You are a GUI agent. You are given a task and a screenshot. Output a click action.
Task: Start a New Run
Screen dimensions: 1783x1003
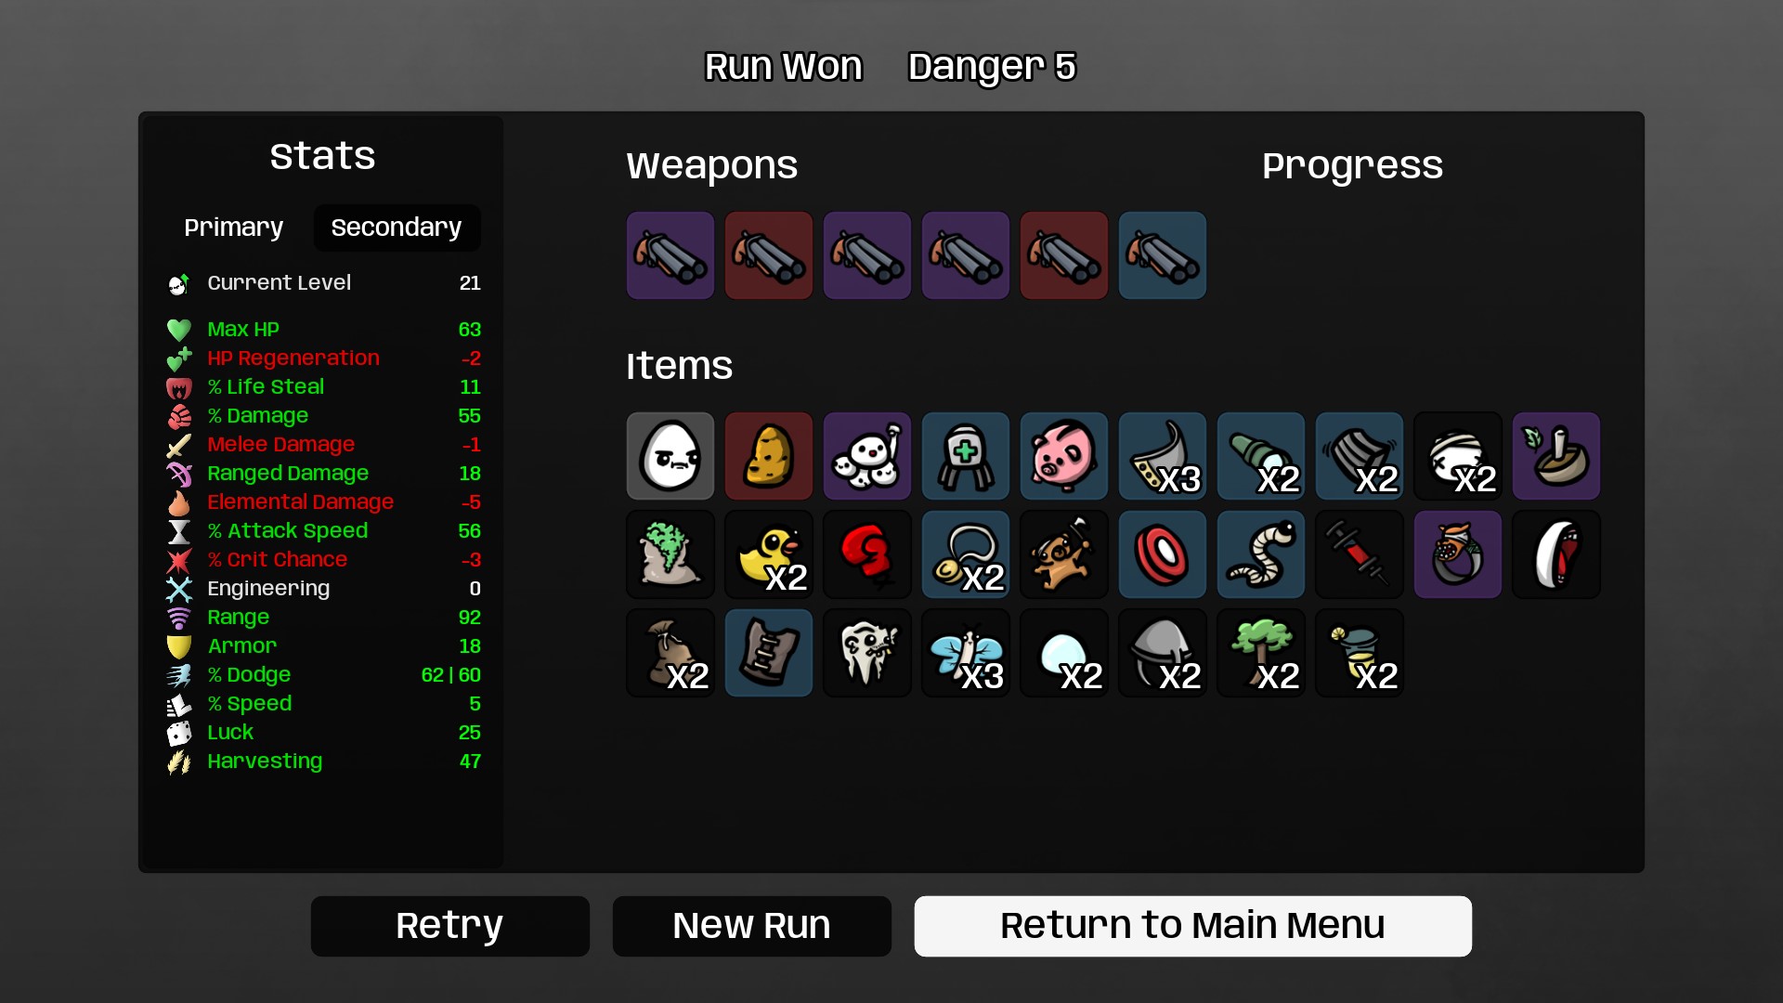[751, 926]
